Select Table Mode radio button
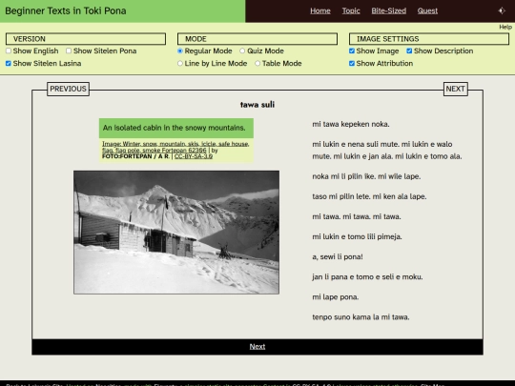Screen dimensions: 515x386 coord(257,63)
